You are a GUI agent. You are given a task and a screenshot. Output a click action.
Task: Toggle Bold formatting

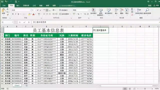tap(13, 14)
